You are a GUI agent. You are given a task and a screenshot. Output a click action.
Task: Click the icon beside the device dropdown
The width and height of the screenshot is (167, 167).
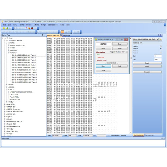point(160,39)
